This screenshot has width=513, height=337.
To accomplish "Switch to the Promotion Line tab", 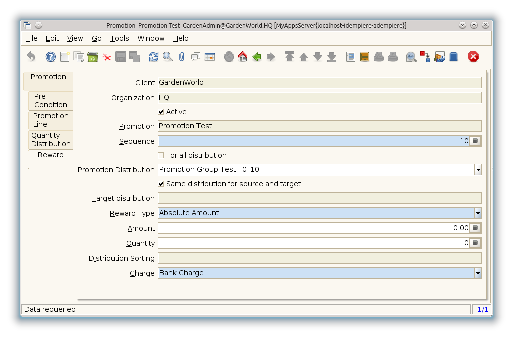I will pyautogui.click(x=51, y=120).
